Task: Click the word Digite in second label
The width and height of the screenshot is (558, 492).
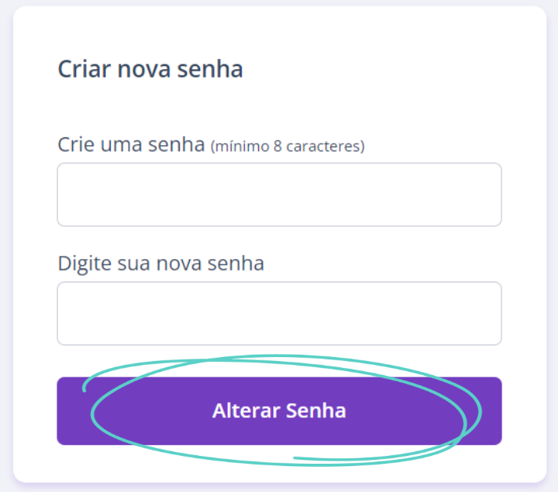Action: point(85,264)
